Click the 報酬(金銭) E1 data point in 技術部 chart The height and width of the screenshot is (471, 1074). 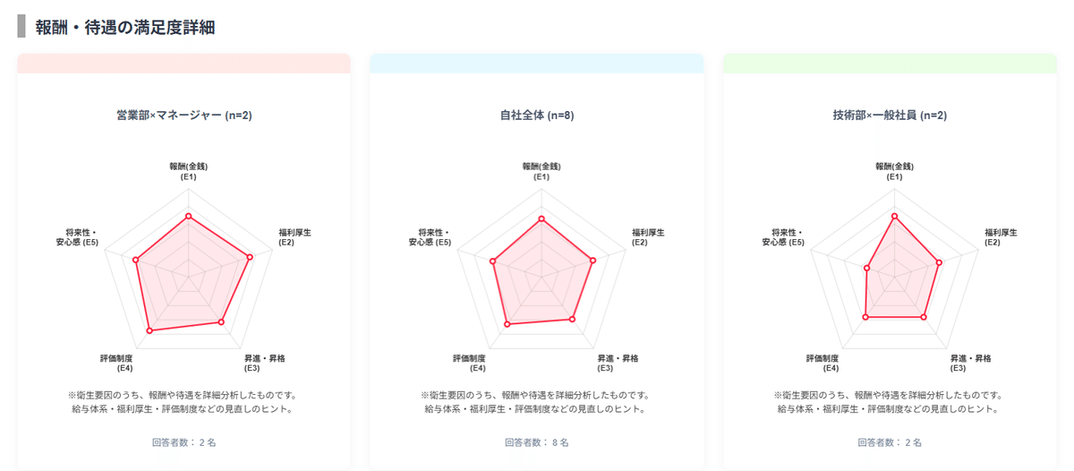(x=894, y=216)
